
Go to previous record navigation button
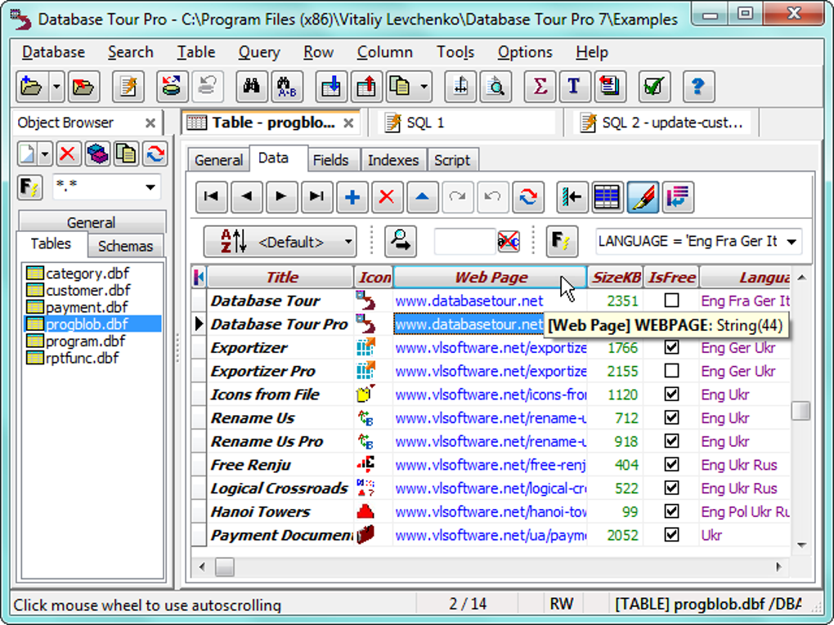coord(246,197)
